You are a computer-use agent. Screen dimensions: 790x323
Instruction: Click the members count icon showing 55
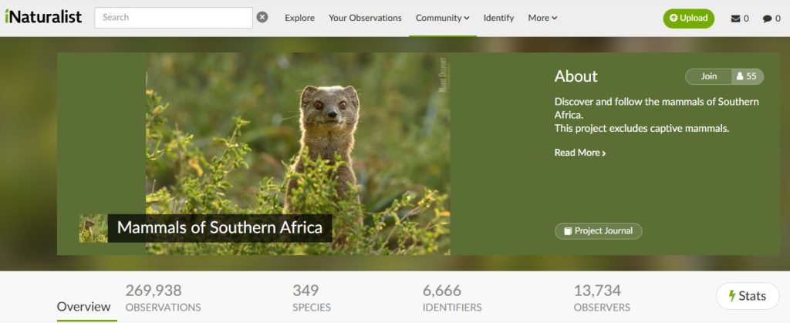point(747,76)
